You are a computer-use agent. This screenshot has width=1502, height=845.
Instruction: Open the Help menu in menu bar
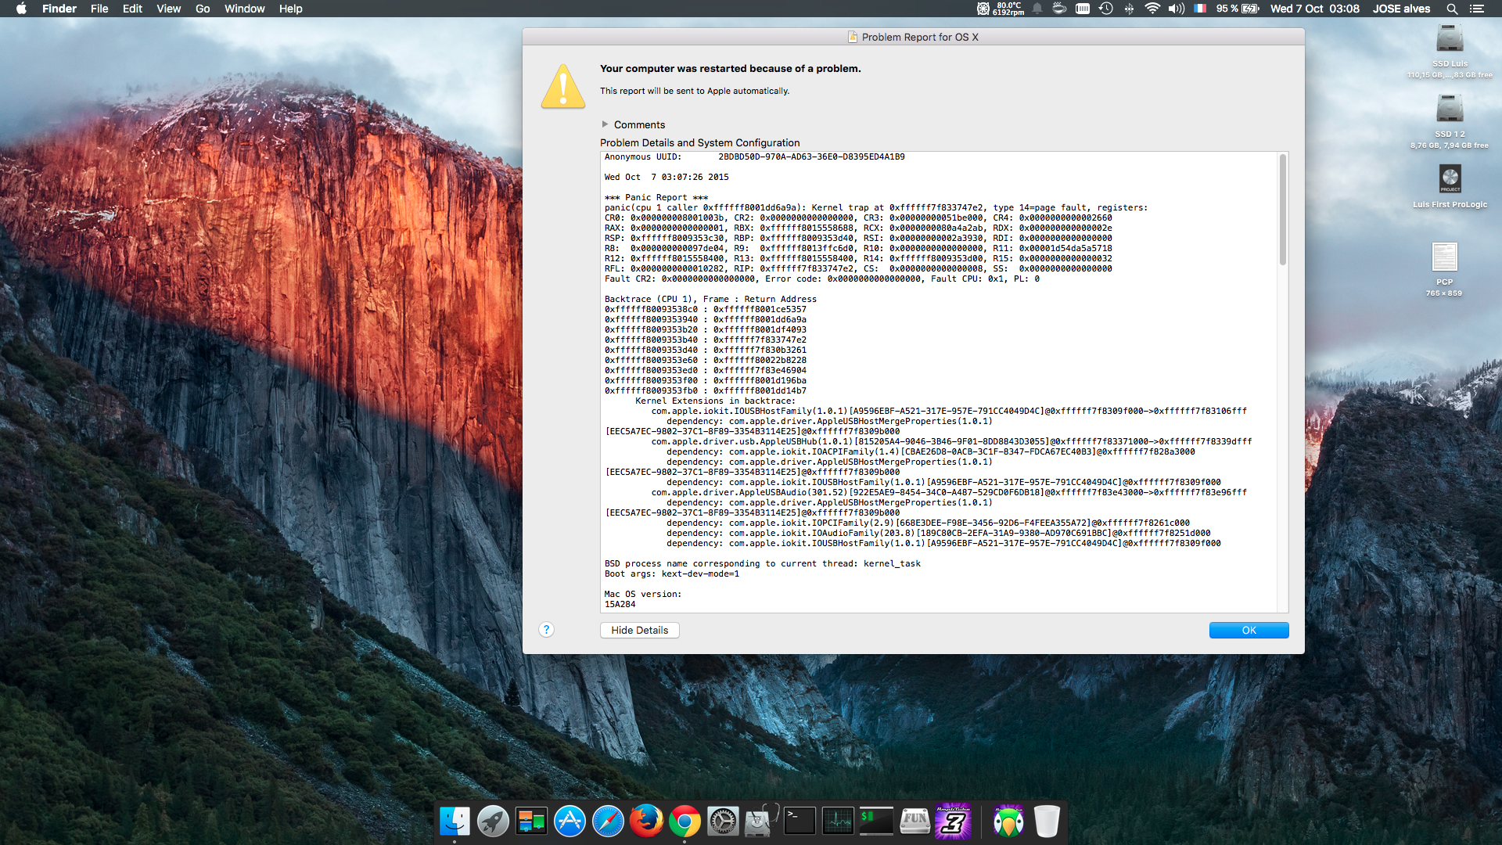290,9
